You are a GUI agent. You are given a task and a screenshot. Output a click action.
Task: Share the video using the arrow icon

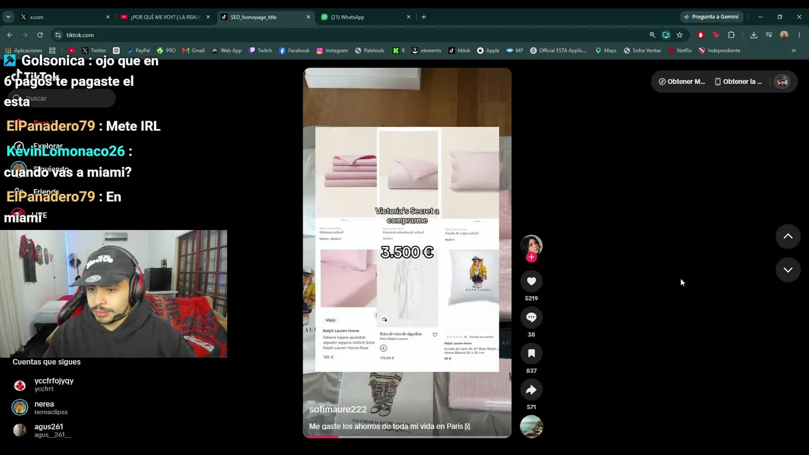point(531,390)
